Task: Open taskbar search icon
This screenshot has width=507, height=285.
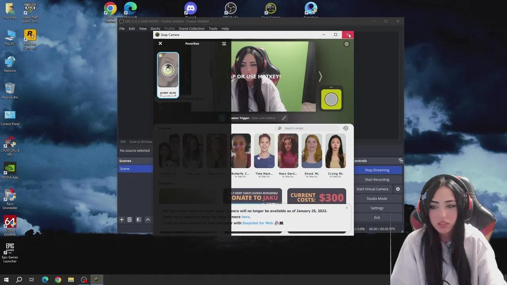Action: 19,280
